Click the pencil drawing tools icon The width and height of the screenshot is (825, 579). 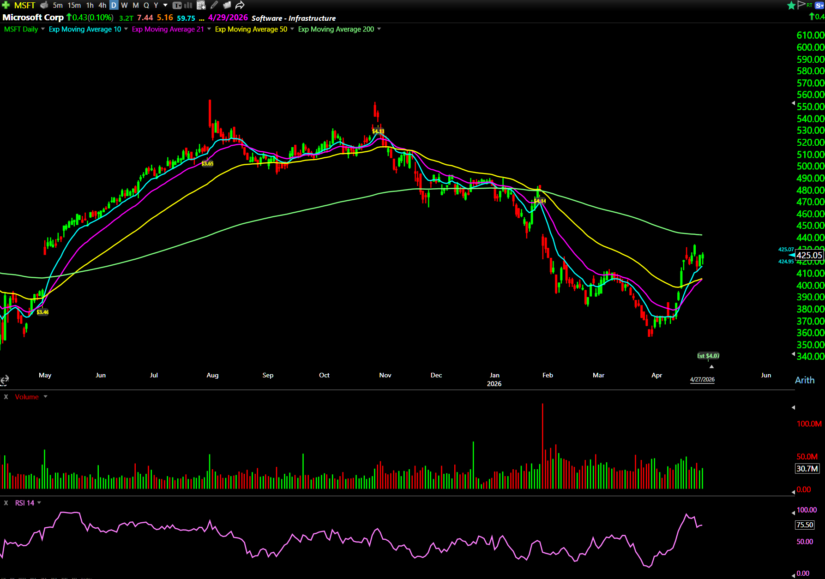(x=214, y=5)
